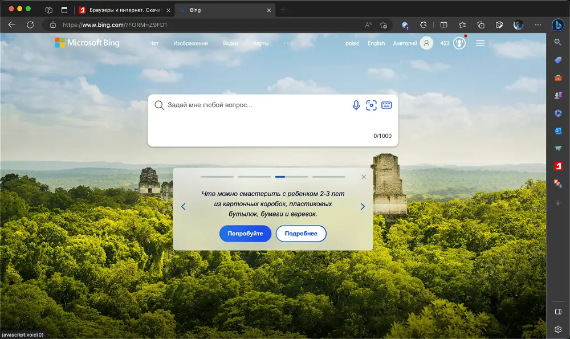Add a sidebar app with plus icon

pos(558,203)
